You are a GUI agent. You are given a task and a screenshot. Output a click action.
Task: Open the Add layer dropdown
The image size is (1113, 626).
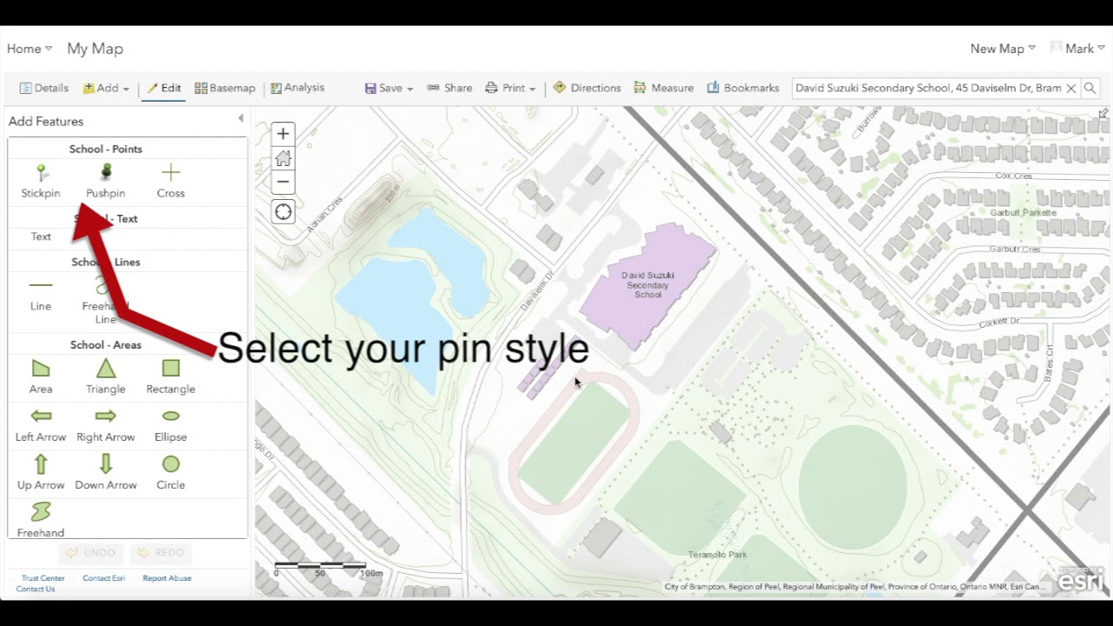(106, 88)
